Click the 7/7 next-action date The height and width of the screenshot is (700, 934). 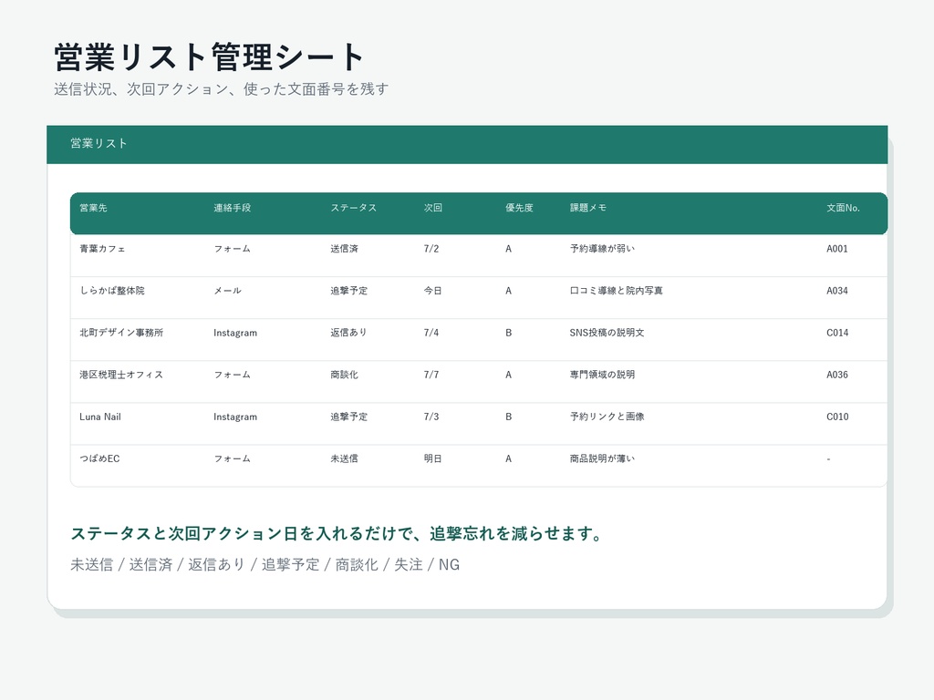(431, 375)
